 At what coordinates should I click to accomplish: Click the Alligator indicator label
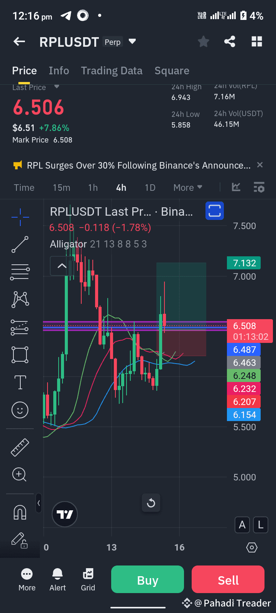click(x=69, y=244)
